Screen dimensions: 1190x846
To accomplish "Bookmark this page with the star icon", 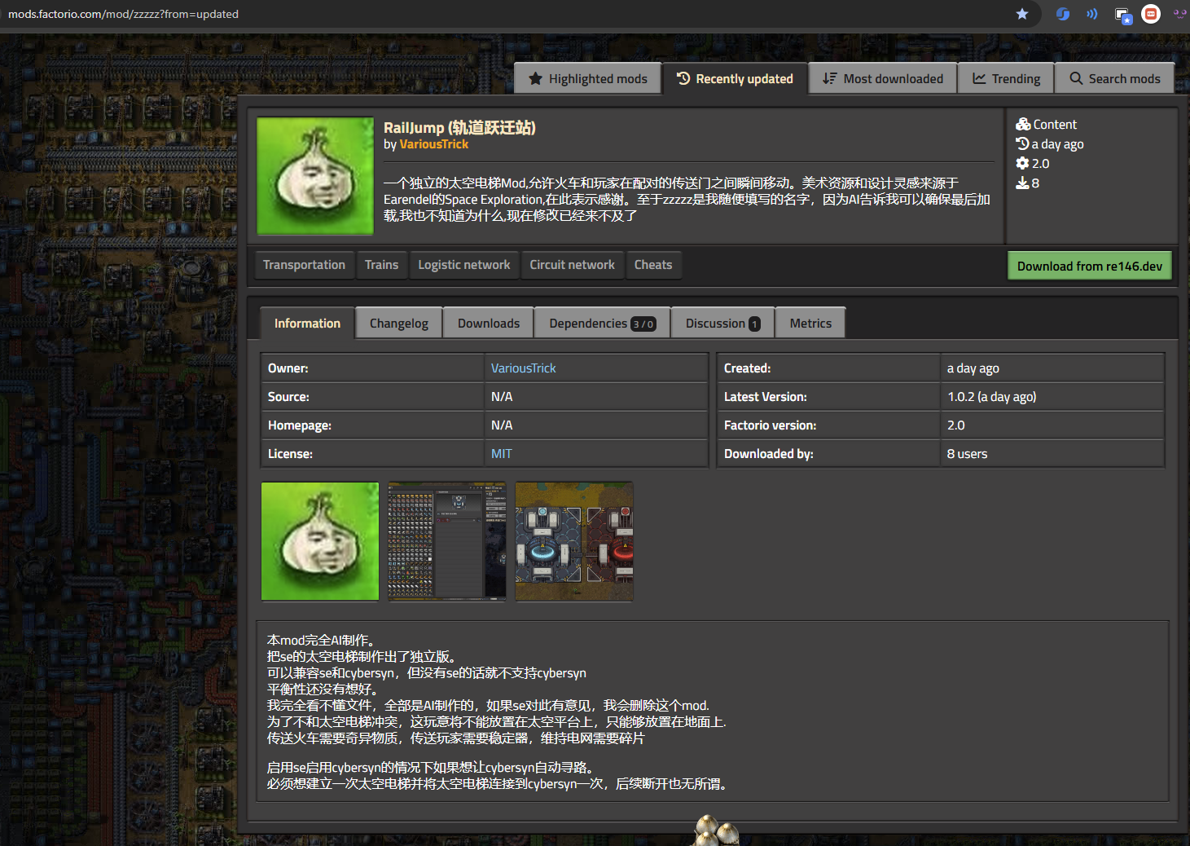I will pyautogui.click(x=1022, y=14).
